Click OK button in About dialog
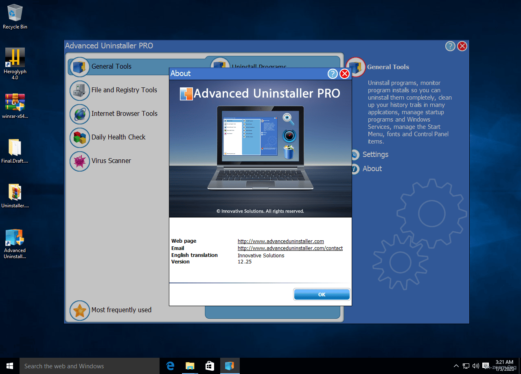This screenshot has height=374, width=521. 322,294
